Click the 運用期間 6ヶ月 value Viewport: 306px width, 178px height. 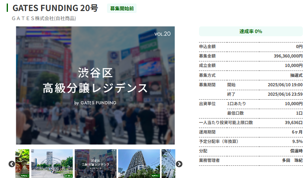click(x=297, y=132)
